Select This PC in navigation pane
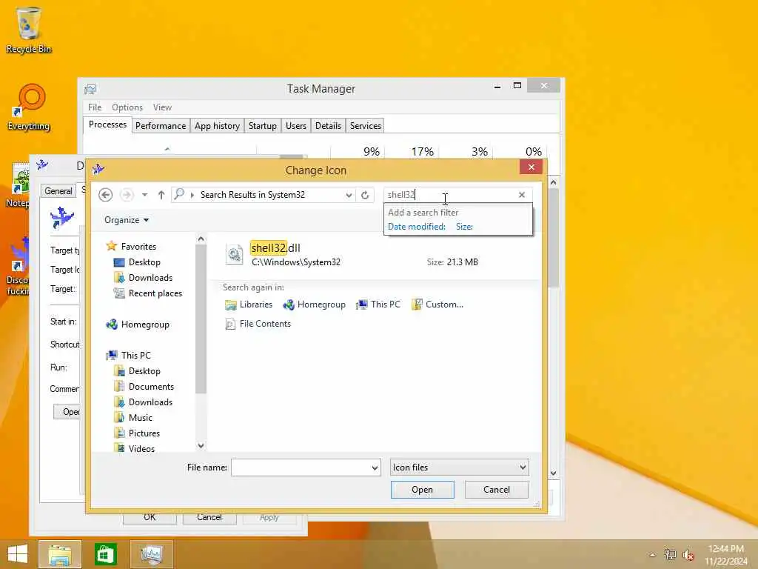Image resolution: width=758 pixels, height=569 pixels. pyautogui.click(x=129, y=355)
